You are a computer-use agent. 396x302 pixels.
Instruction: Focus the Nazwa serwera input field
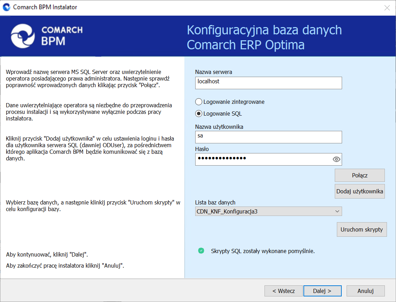click(x=268, y=83)
